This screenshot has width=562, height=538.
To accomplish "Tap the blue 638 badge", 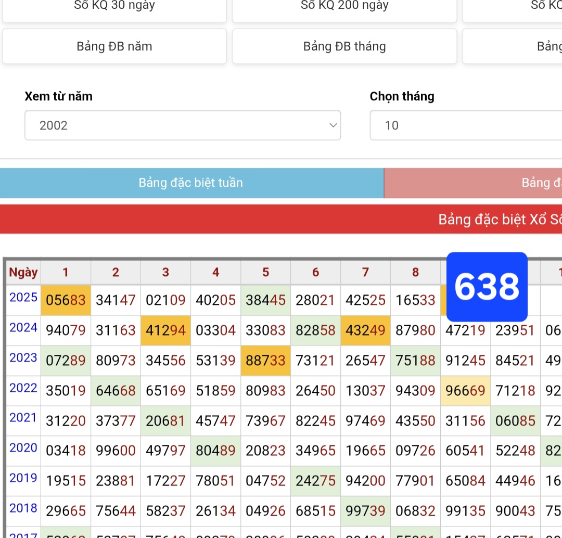I will pos(487,287).
